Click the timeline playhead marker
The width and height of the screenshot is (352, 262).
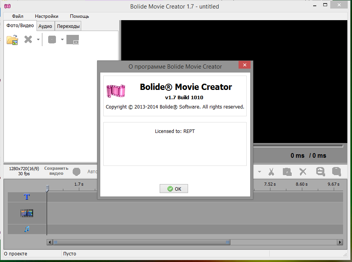[47, 188]
